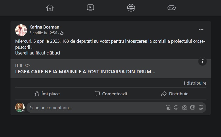Click the Comentează button
221x137 pixels.
click(111, 94)
